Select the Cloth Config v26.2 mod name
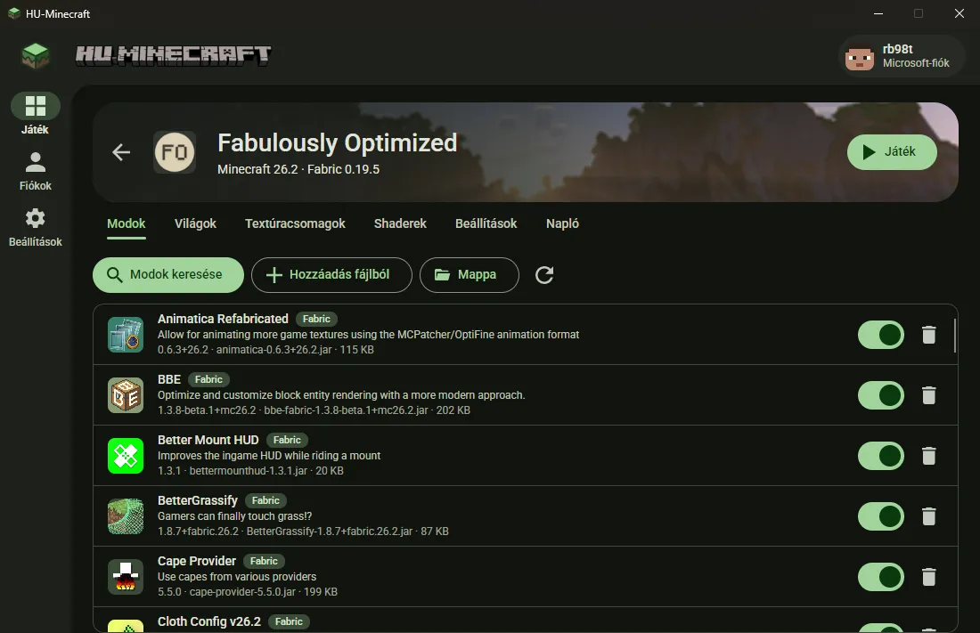 point(209,621)
